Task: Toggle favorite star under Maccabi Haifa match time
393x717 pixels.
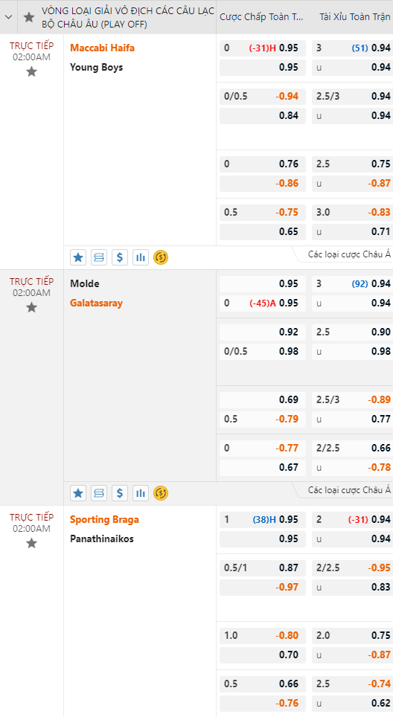Action: (31, 72)
